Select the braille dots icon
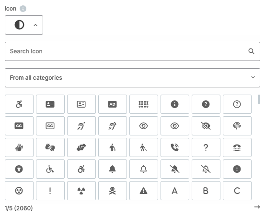265x219 pixels. coord(143,104)
